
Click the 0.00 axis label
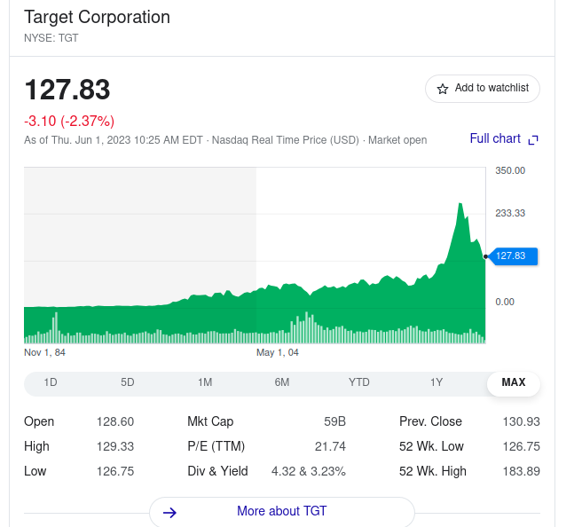[x=505, y=302]
